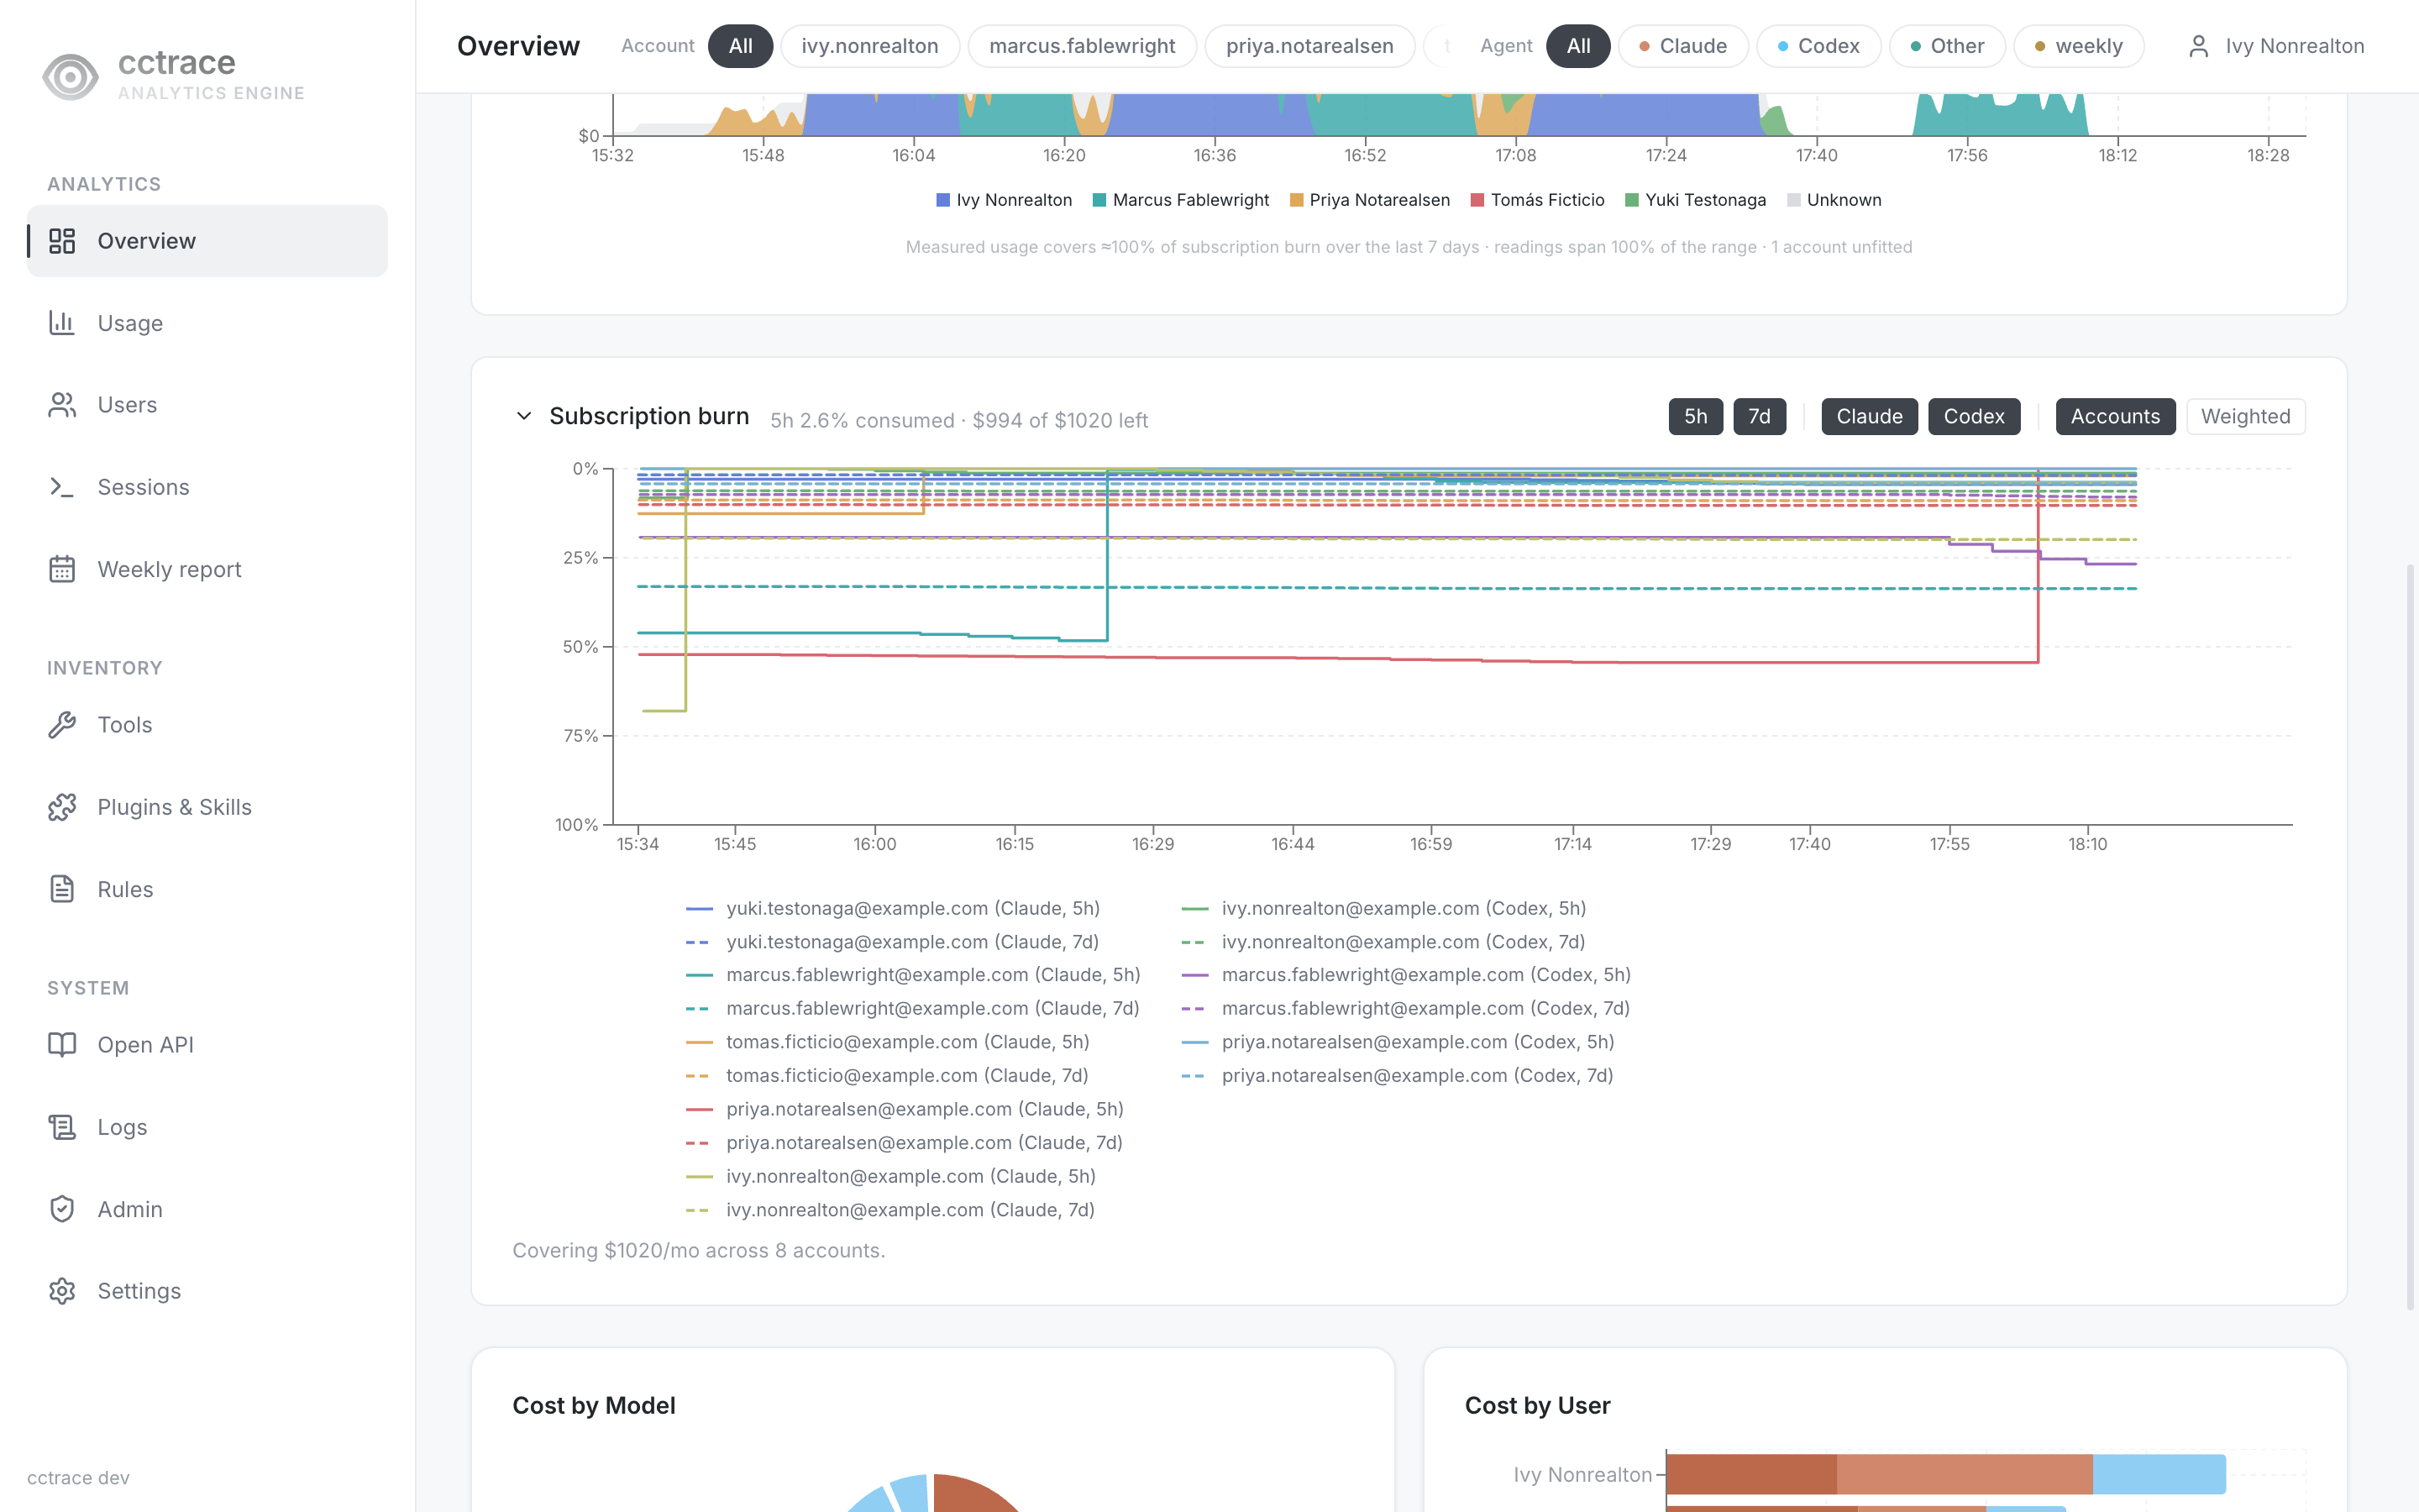Image resolution: width=2419 pixels, height=1512 pixels.
Task: Click Ivy Nonrealton blue legend swatch
Action: pyautogui.click(x=942, y=200)
